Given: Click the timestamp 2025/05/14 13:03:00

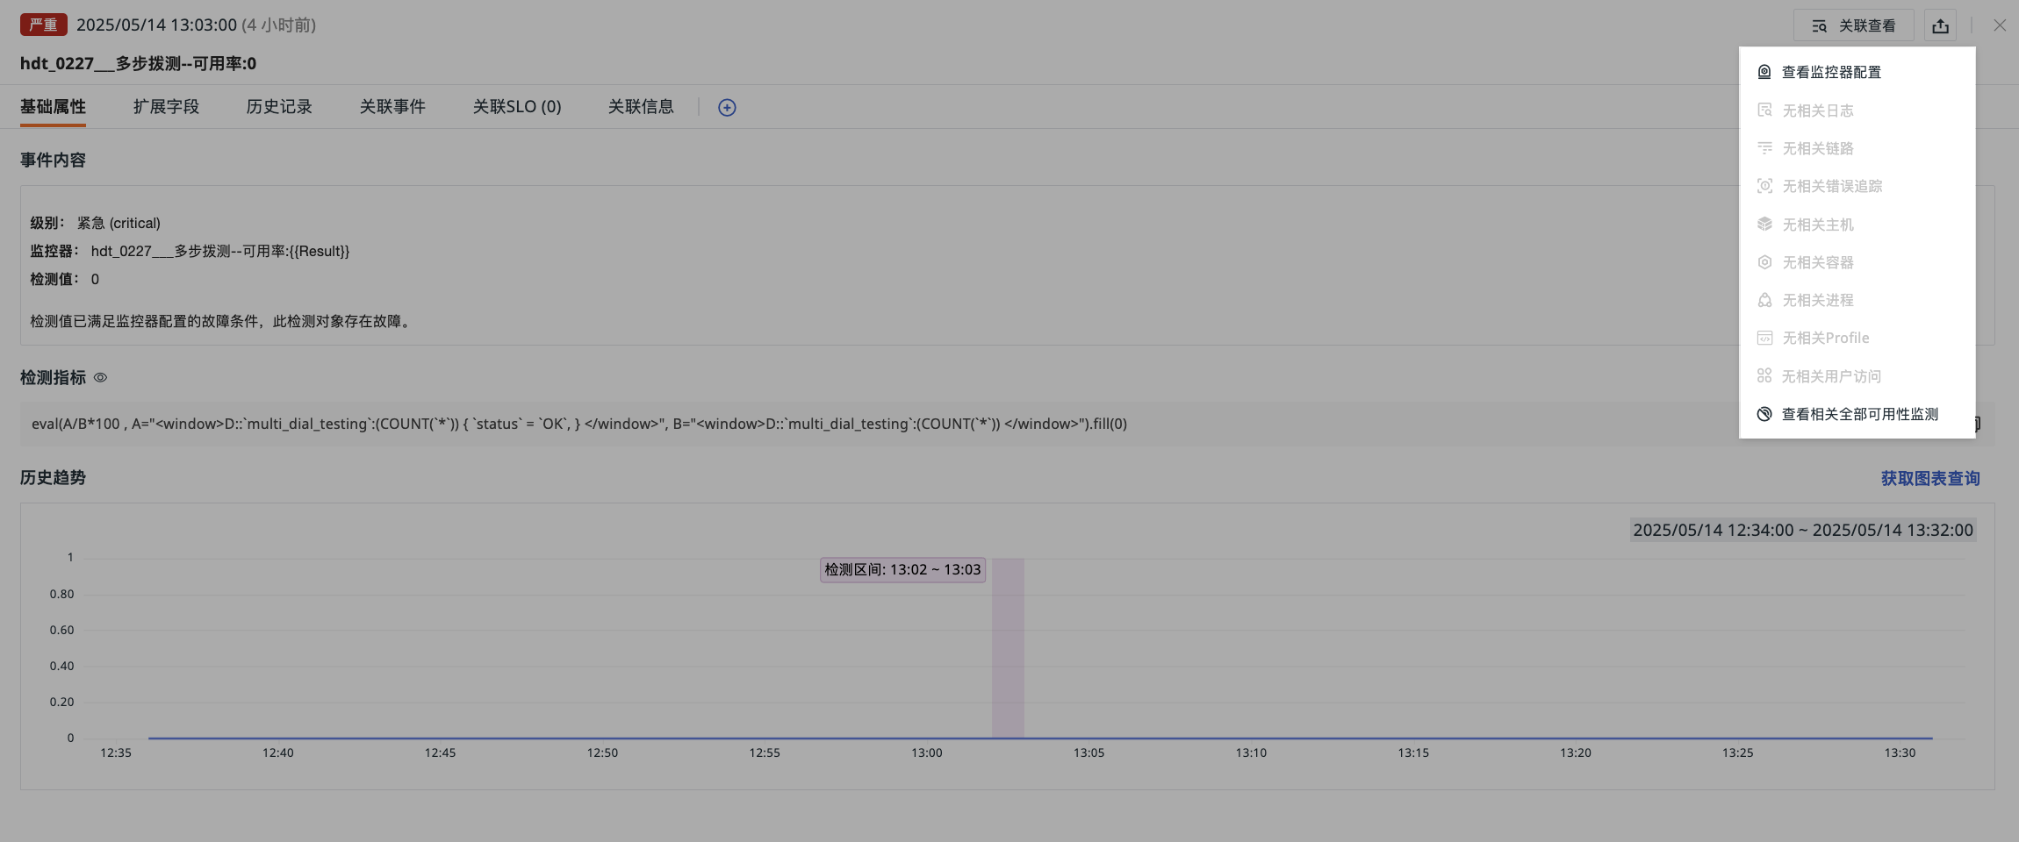Looking at the screenshot, I should [156, 25].
